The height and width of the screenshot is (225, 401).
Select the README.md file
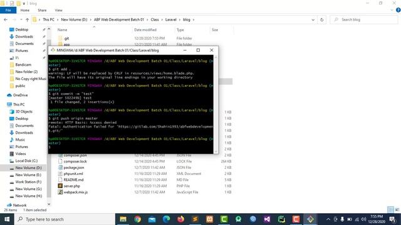click(73, 180)
